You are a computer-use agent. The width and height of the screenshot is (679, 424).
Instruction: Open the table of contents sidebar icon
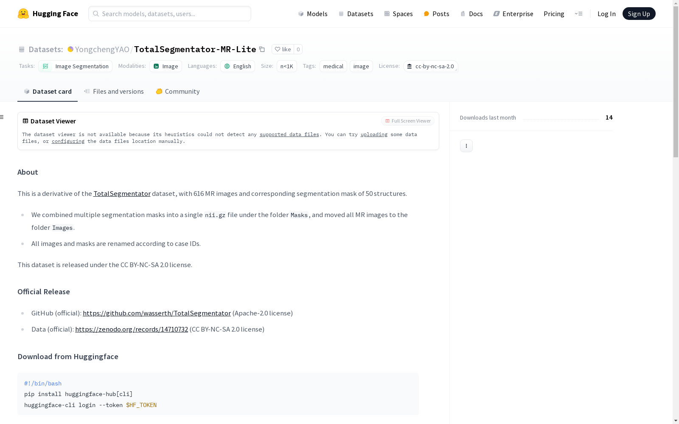2,117
